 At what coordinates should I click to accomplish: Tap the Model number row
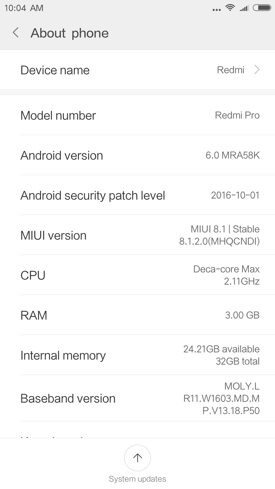pos(137,115)
